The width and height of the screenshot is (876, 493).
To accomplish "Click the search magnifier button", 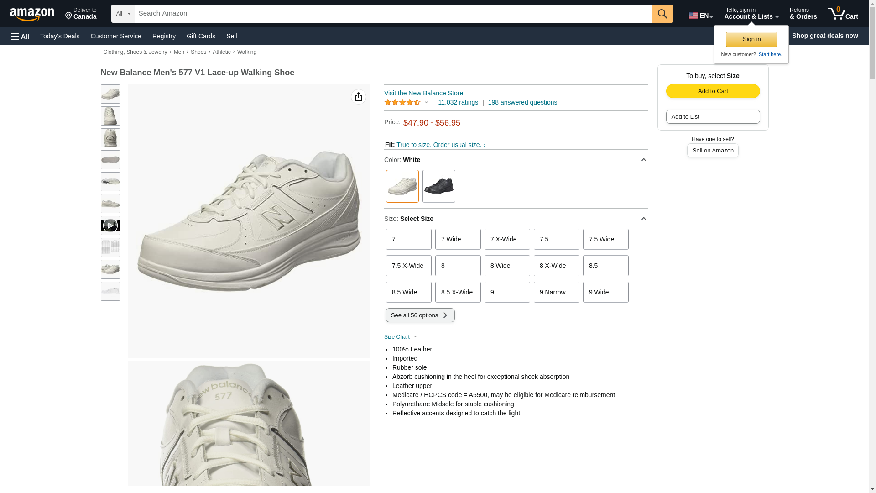I will pos(662,14).
